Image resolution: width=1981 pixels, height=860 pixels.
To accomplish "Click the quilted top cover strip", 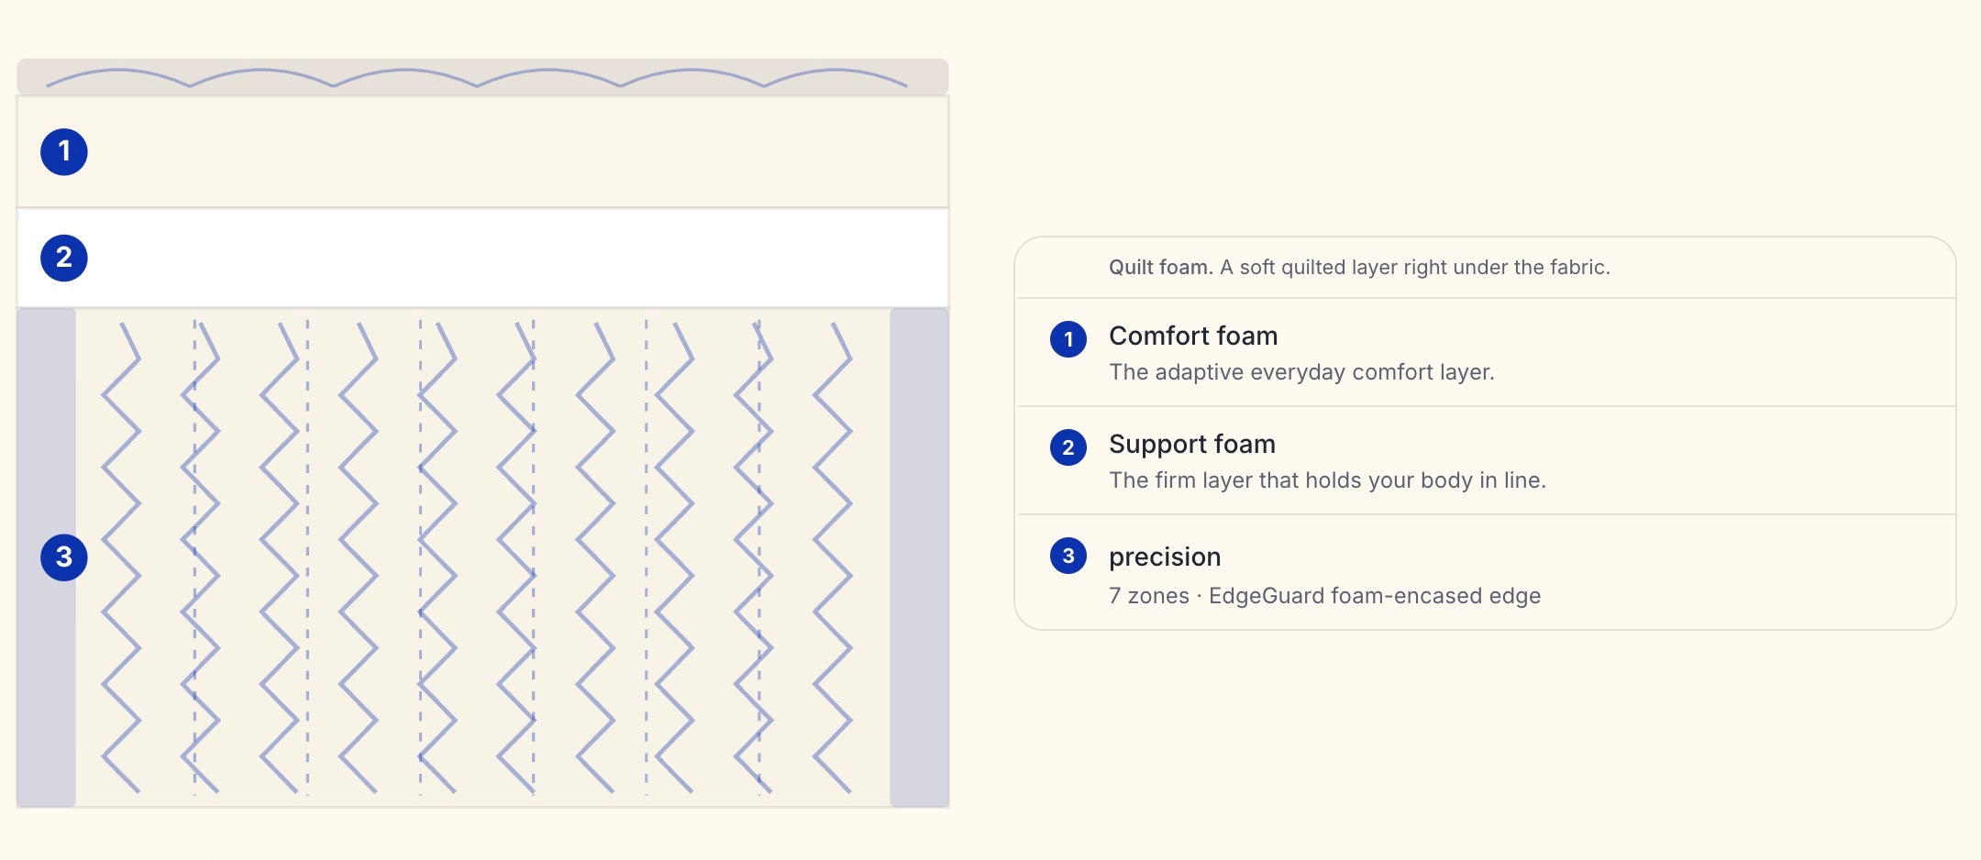I will (x=482, y=77).
